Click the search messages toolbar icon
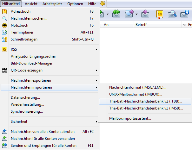Screen dimensions: 192x150 172,14
